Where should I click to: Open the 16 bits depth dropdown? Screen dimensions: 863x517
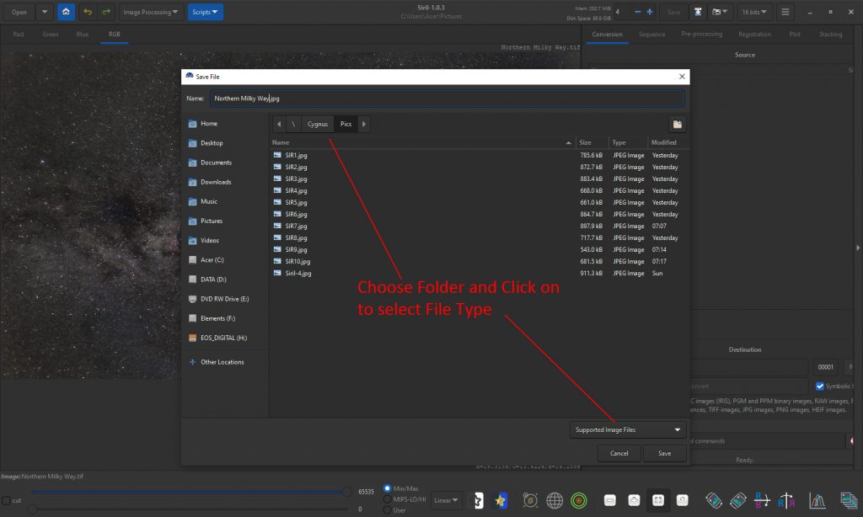tap(754, 12)
